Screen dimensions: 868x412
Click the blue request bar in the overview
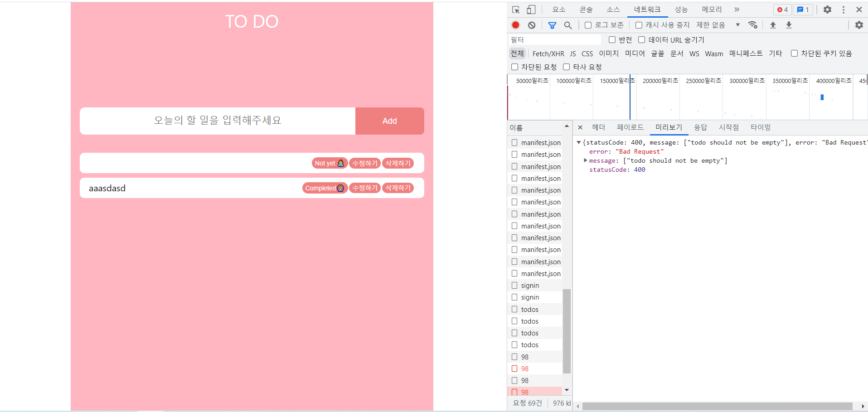point(822,97)
